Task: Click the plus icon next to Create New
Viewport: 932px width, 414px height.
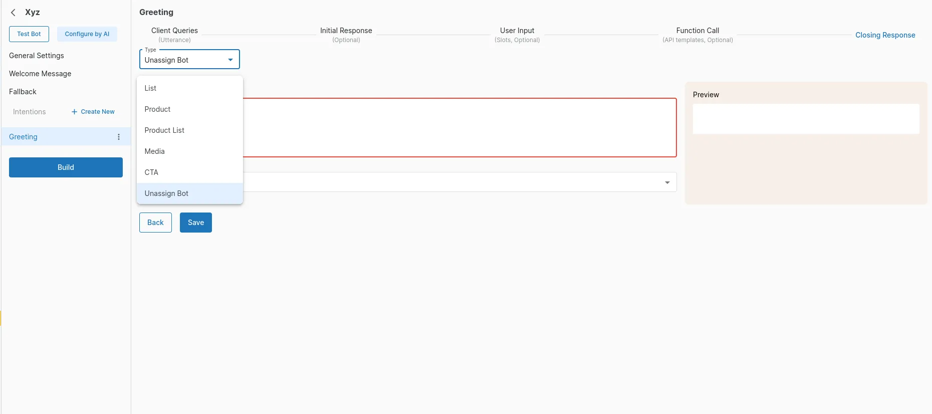Action: 74,112
